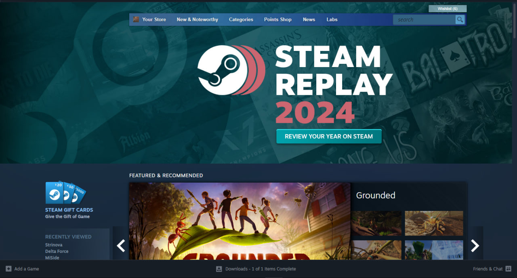
Task: Open the Your Store menu
Action: pyautogui.click(x=154, y=19)
